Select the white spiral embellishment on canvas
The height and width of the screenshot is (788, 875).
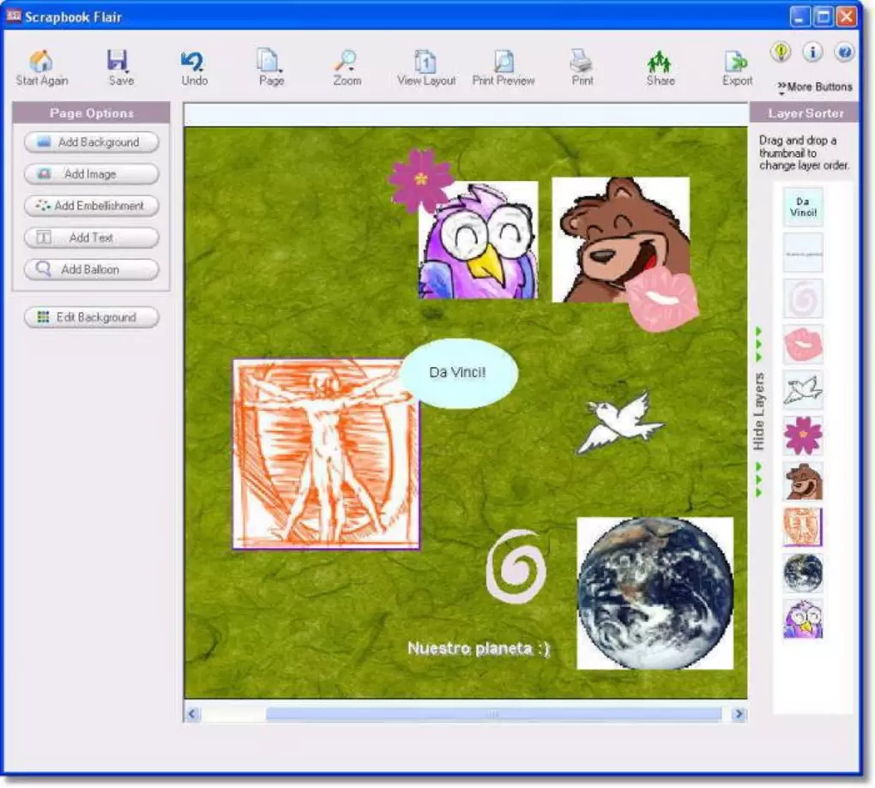(x=516, y=566)
